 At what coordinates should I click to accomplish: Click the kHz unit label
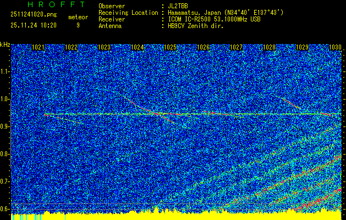5,44
